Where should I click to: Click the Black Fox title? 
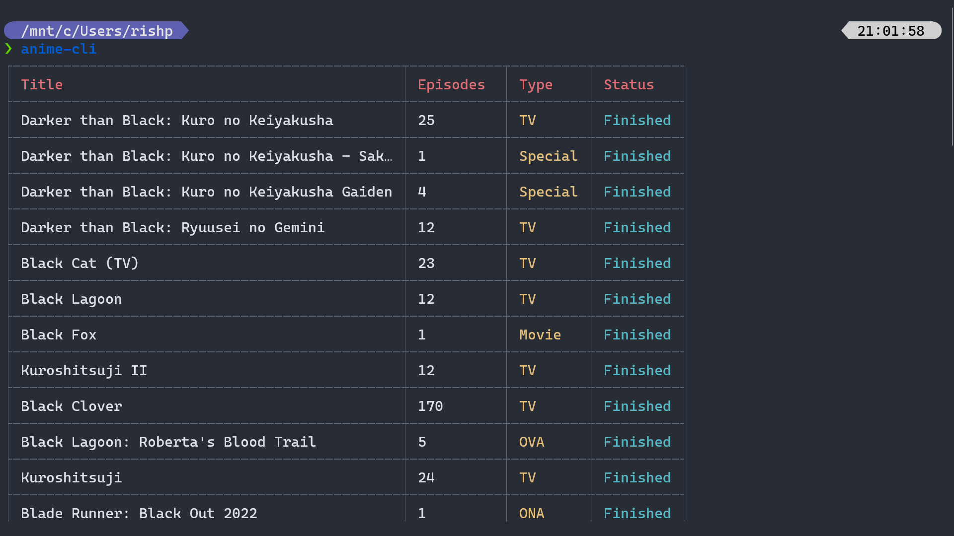[59, 335]
